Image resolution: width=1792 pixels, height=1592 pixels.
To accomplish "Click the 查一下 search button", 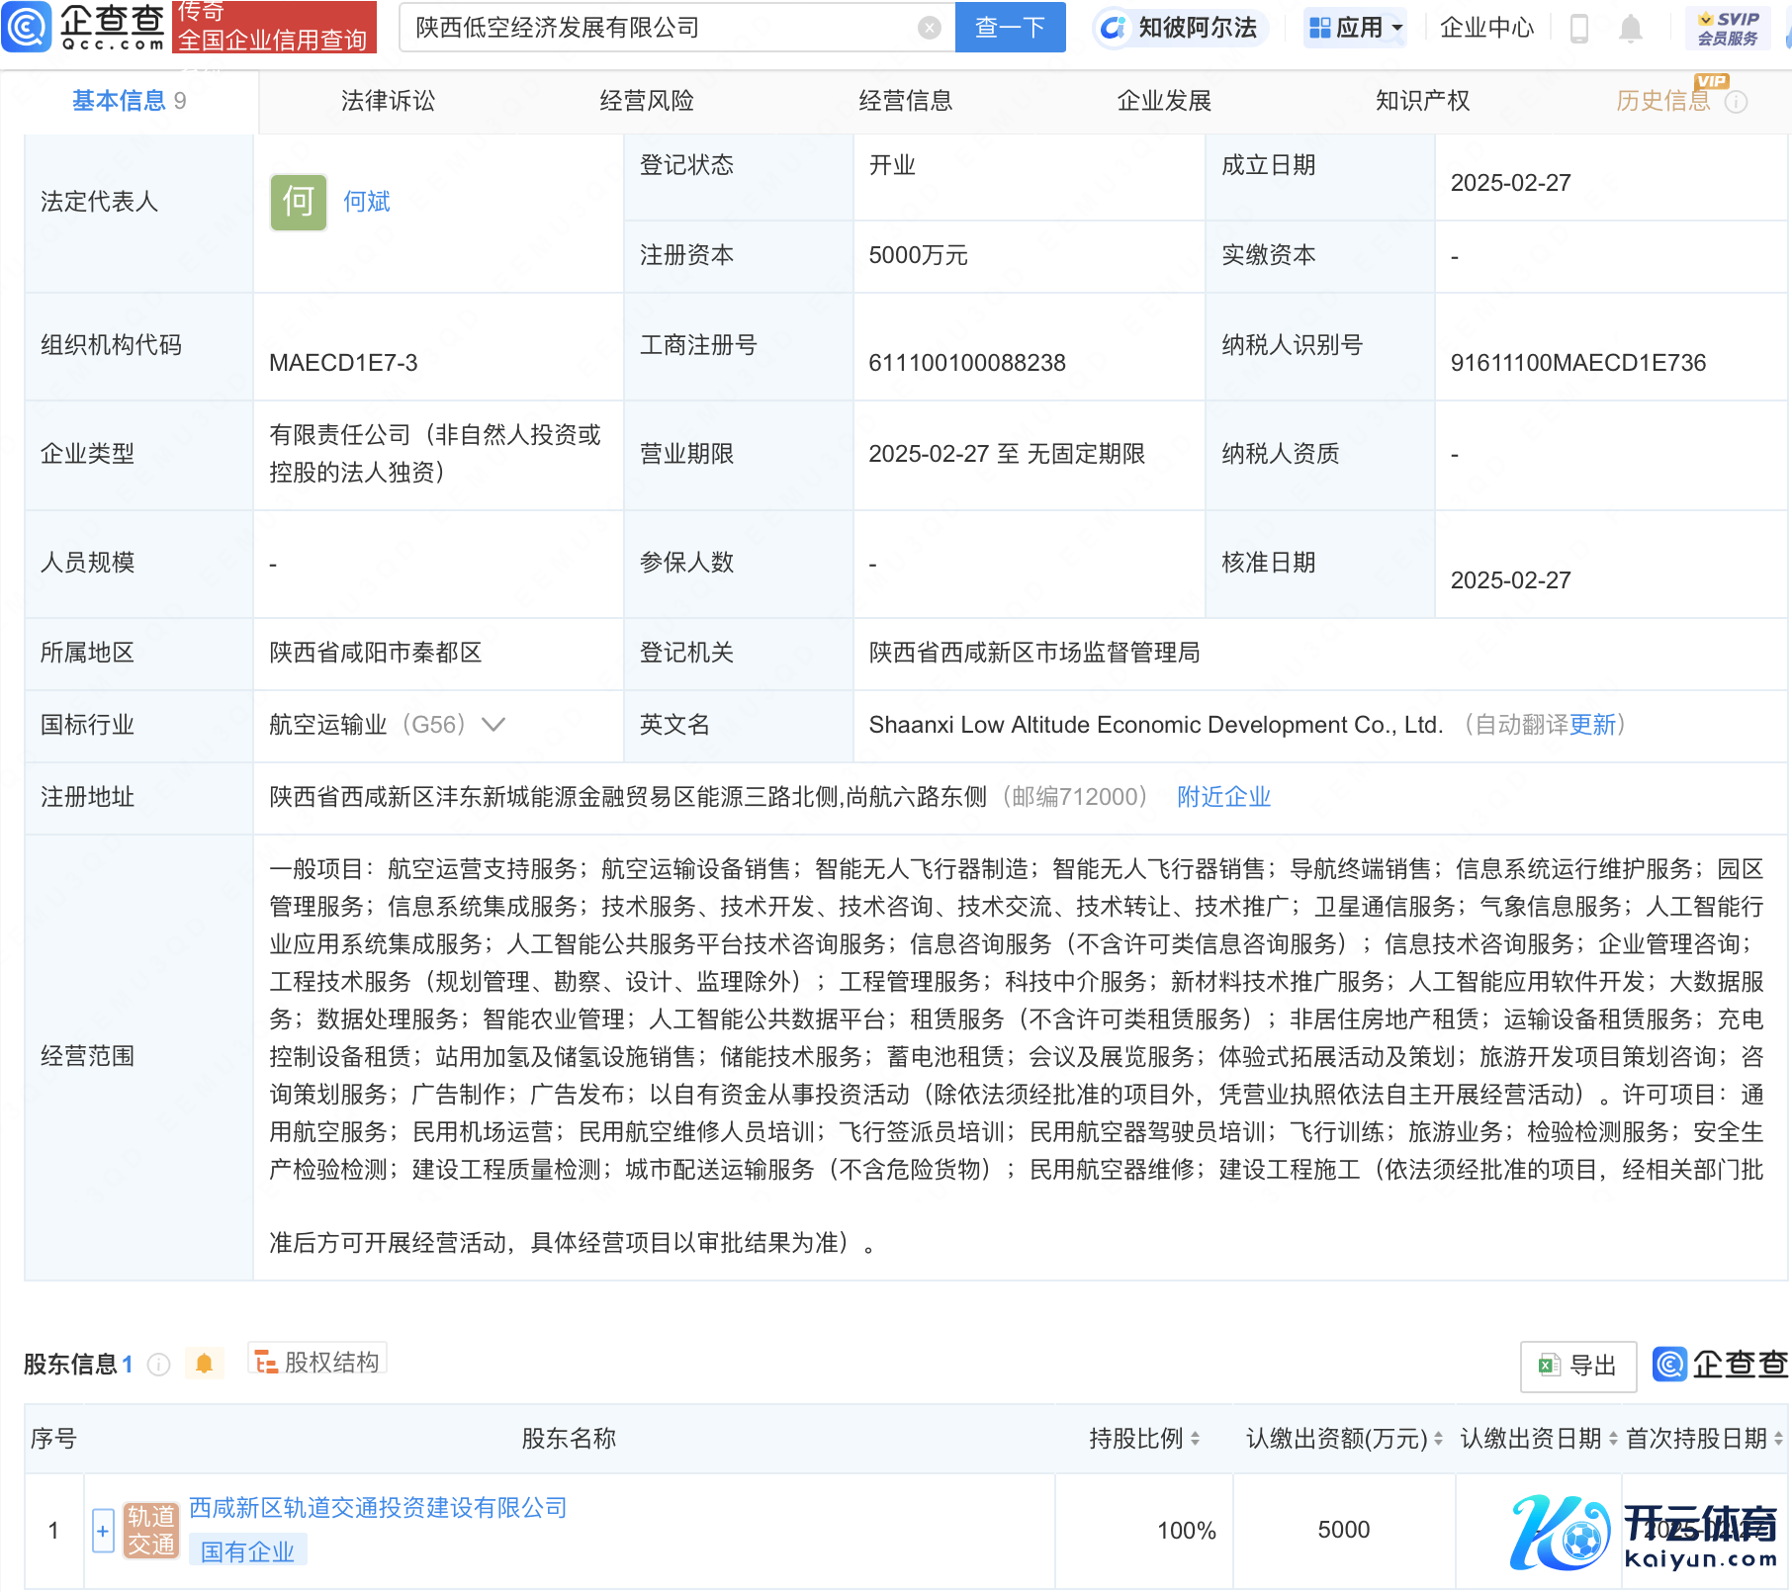I will pyautogui.click(x=1010, y=28).
